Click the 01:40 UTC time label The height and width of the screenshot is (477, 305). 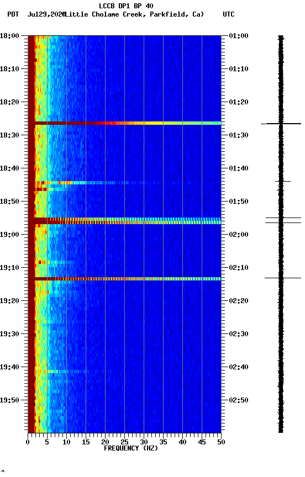(x=239, y=168)
